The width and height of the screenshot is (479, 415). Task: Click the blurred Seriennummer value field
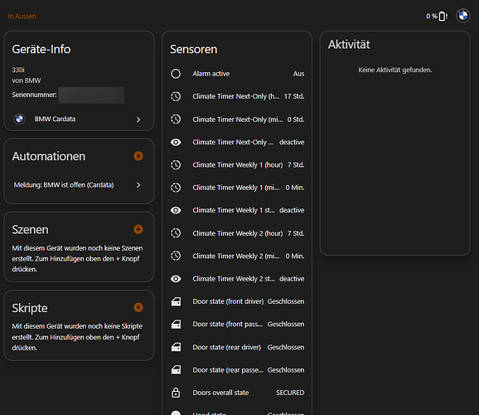pos(91,95)
